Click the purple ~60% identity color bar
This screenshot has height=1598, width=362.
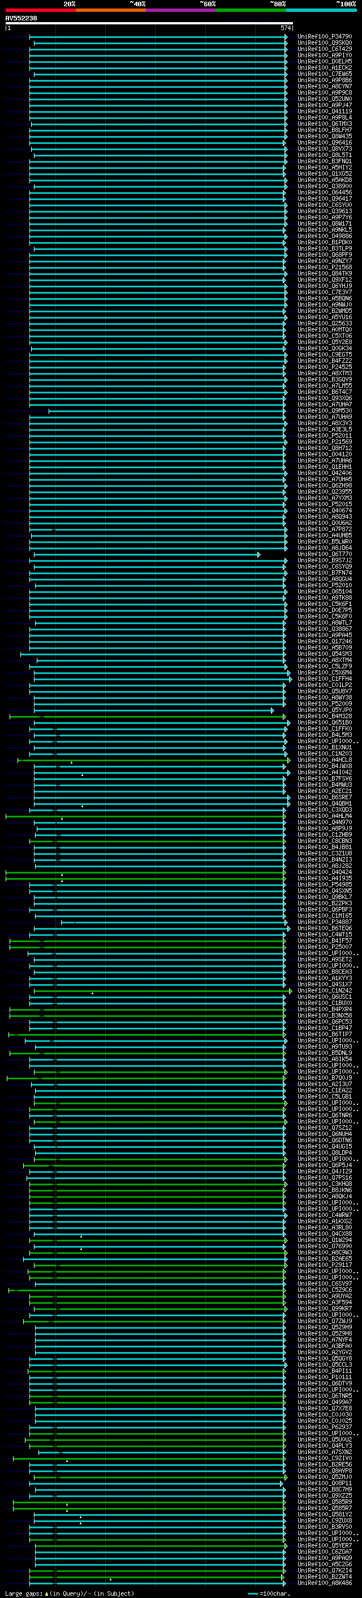pyautogui.click(x=180, y=10)
